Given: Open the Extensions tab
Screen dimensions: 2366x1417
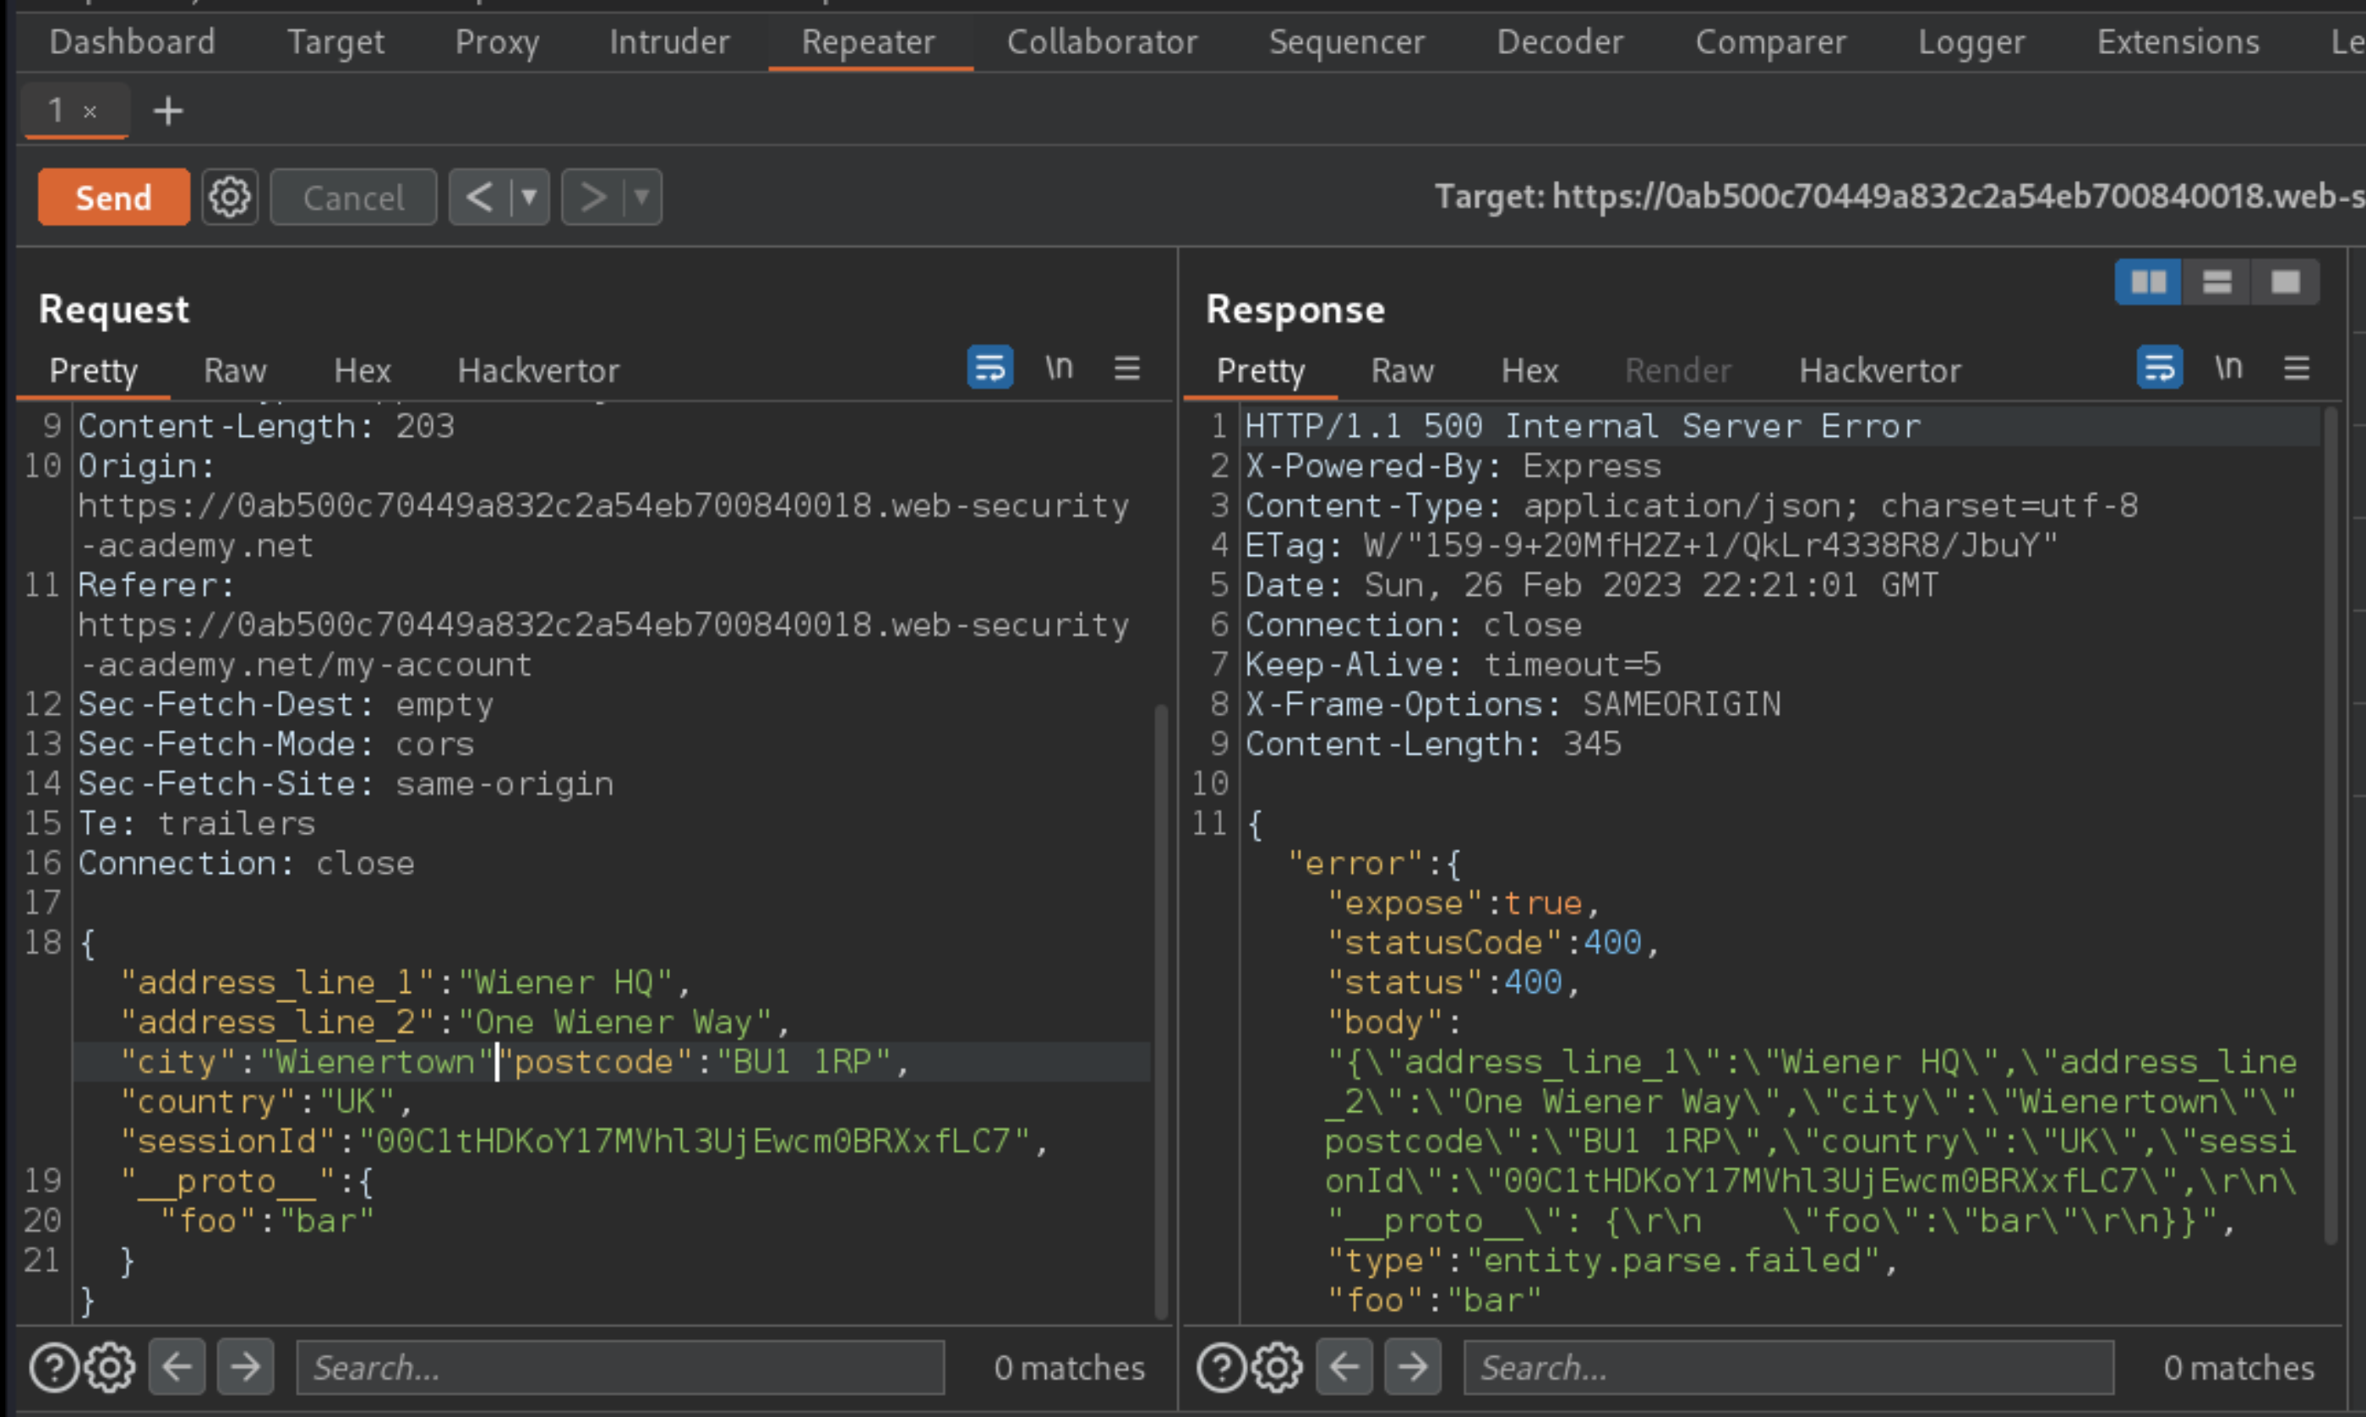Looking at the screenshot, I should pos(2178,42).
